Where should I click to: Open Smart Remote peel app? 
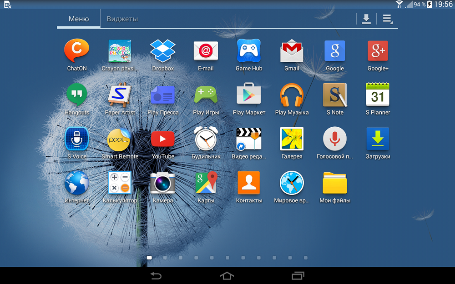(120, 140)
